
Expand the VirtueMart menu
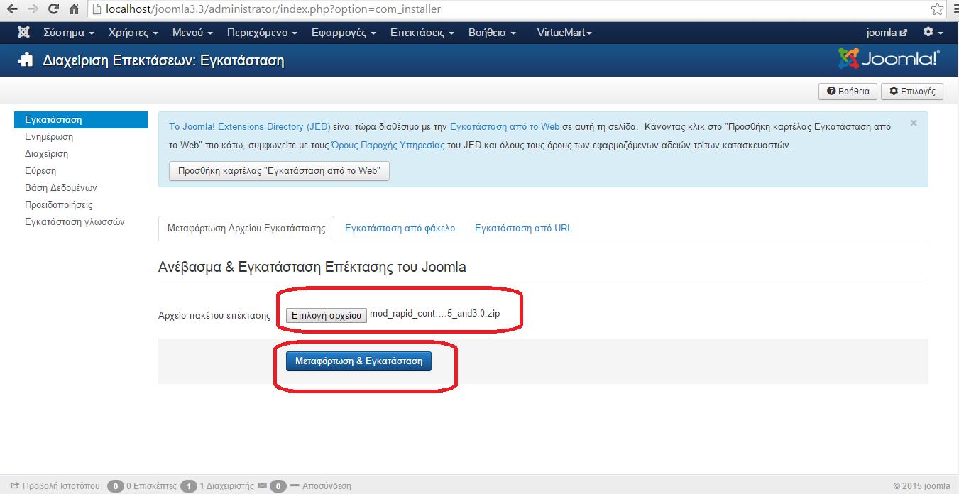point(564,33)
